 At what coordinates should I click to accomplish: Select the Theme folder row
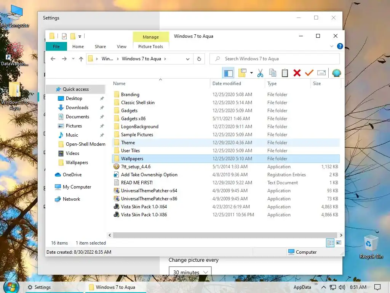coord(226,143)
